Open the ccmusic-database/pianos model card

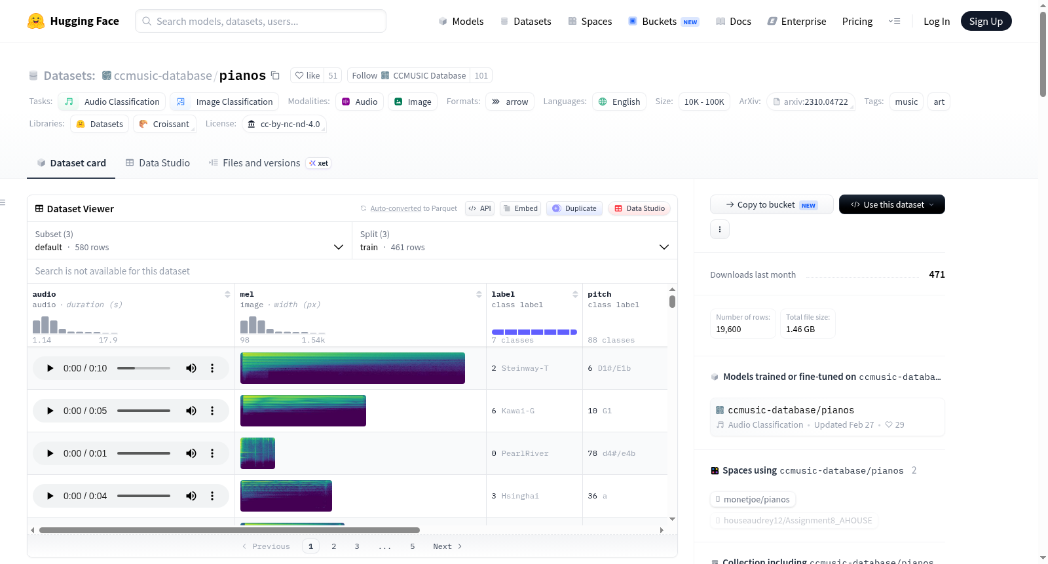tap(827, 417)
